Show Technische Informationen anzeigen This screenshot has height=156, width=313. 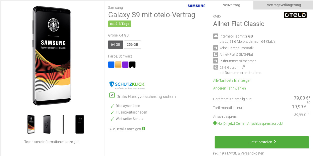pos(52,142)
